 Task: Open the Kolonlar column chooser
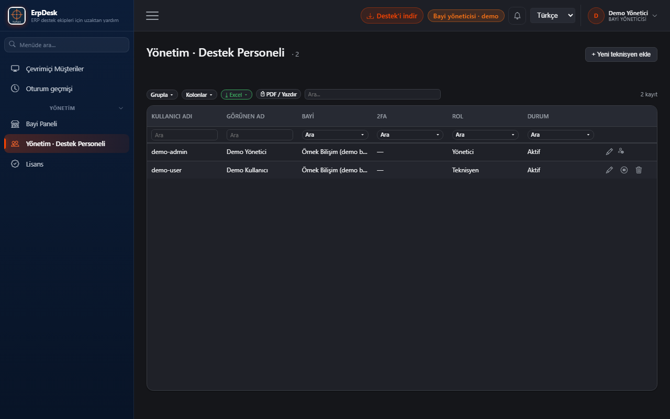pyautogui.click(x=199, y=95)
